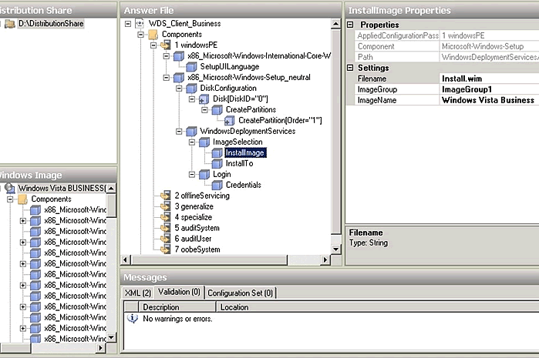Click the 3 generalize pass icon
Viewport: 539px width, 358px height.
[x=165, y=206]
